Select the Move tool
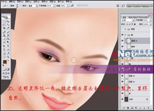154x111 pixels. click(8, 21)
